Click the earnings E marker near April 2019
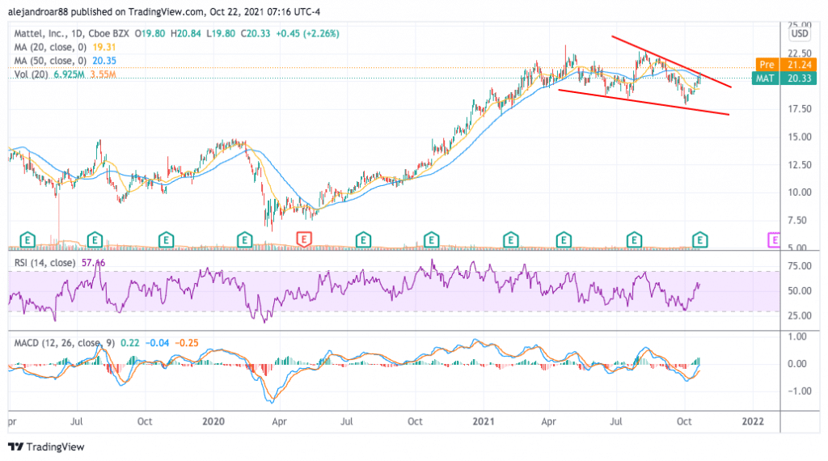This screenshot has width=828, height=461. point(27,239)
